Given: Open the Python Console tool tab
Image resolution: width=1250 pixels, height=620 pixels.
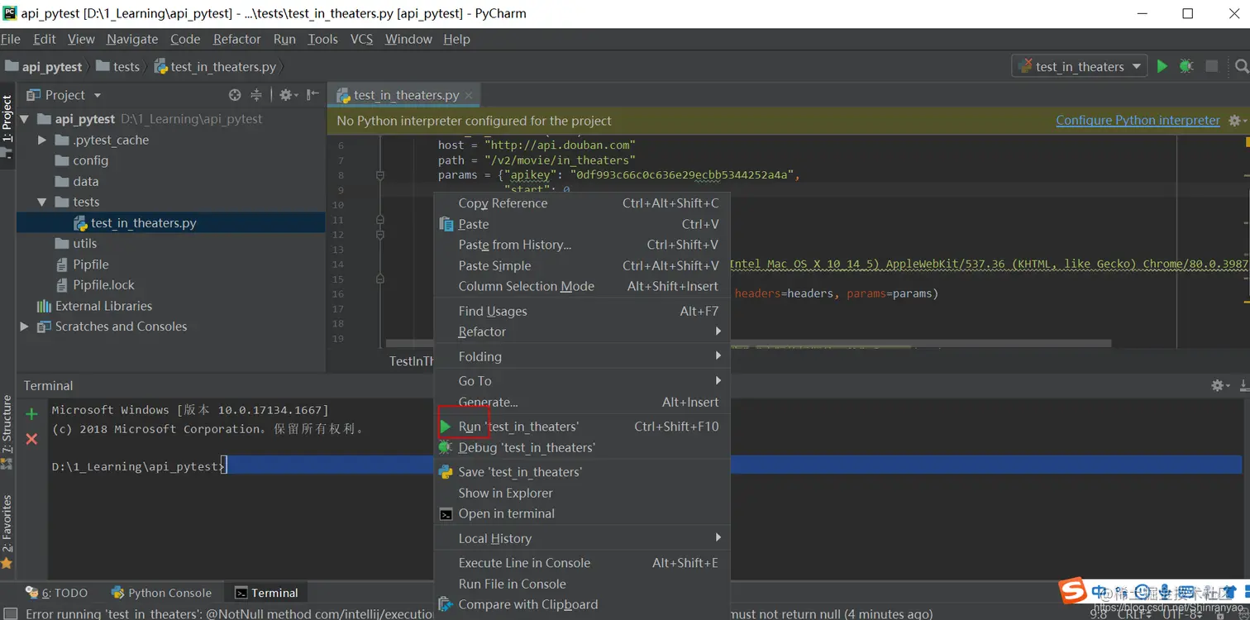Looking at the screenshot, I should pyautogui.click(x=161, y=593).
